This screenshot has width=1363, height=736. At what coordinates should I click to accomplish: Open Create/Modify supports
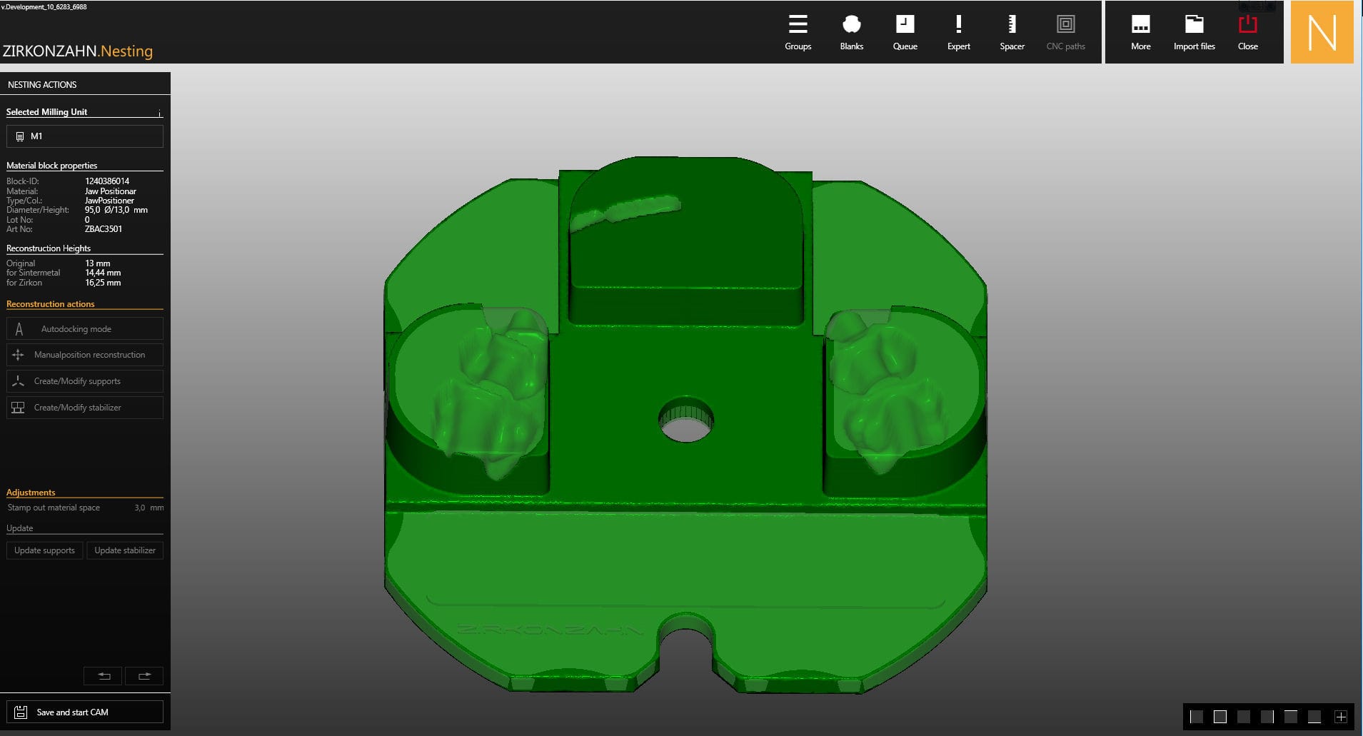[84, 380]
